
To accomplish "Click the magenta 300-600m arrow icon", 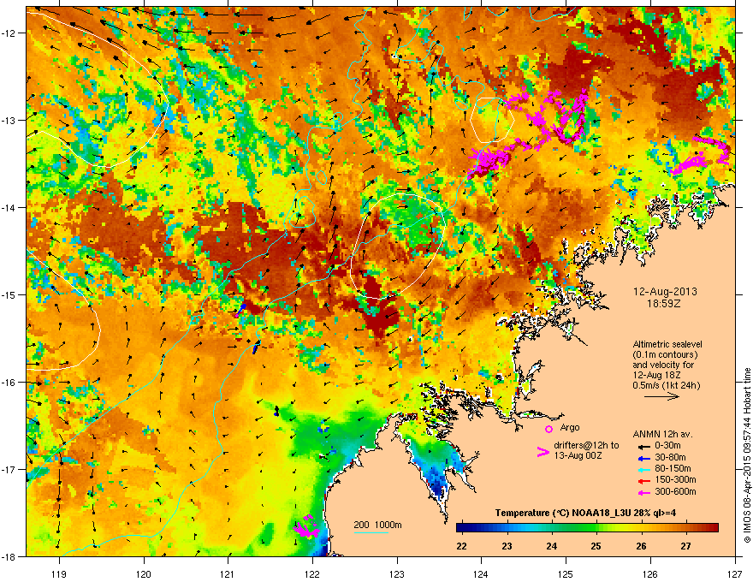I will pyautogui.click(x=643, y=492).
